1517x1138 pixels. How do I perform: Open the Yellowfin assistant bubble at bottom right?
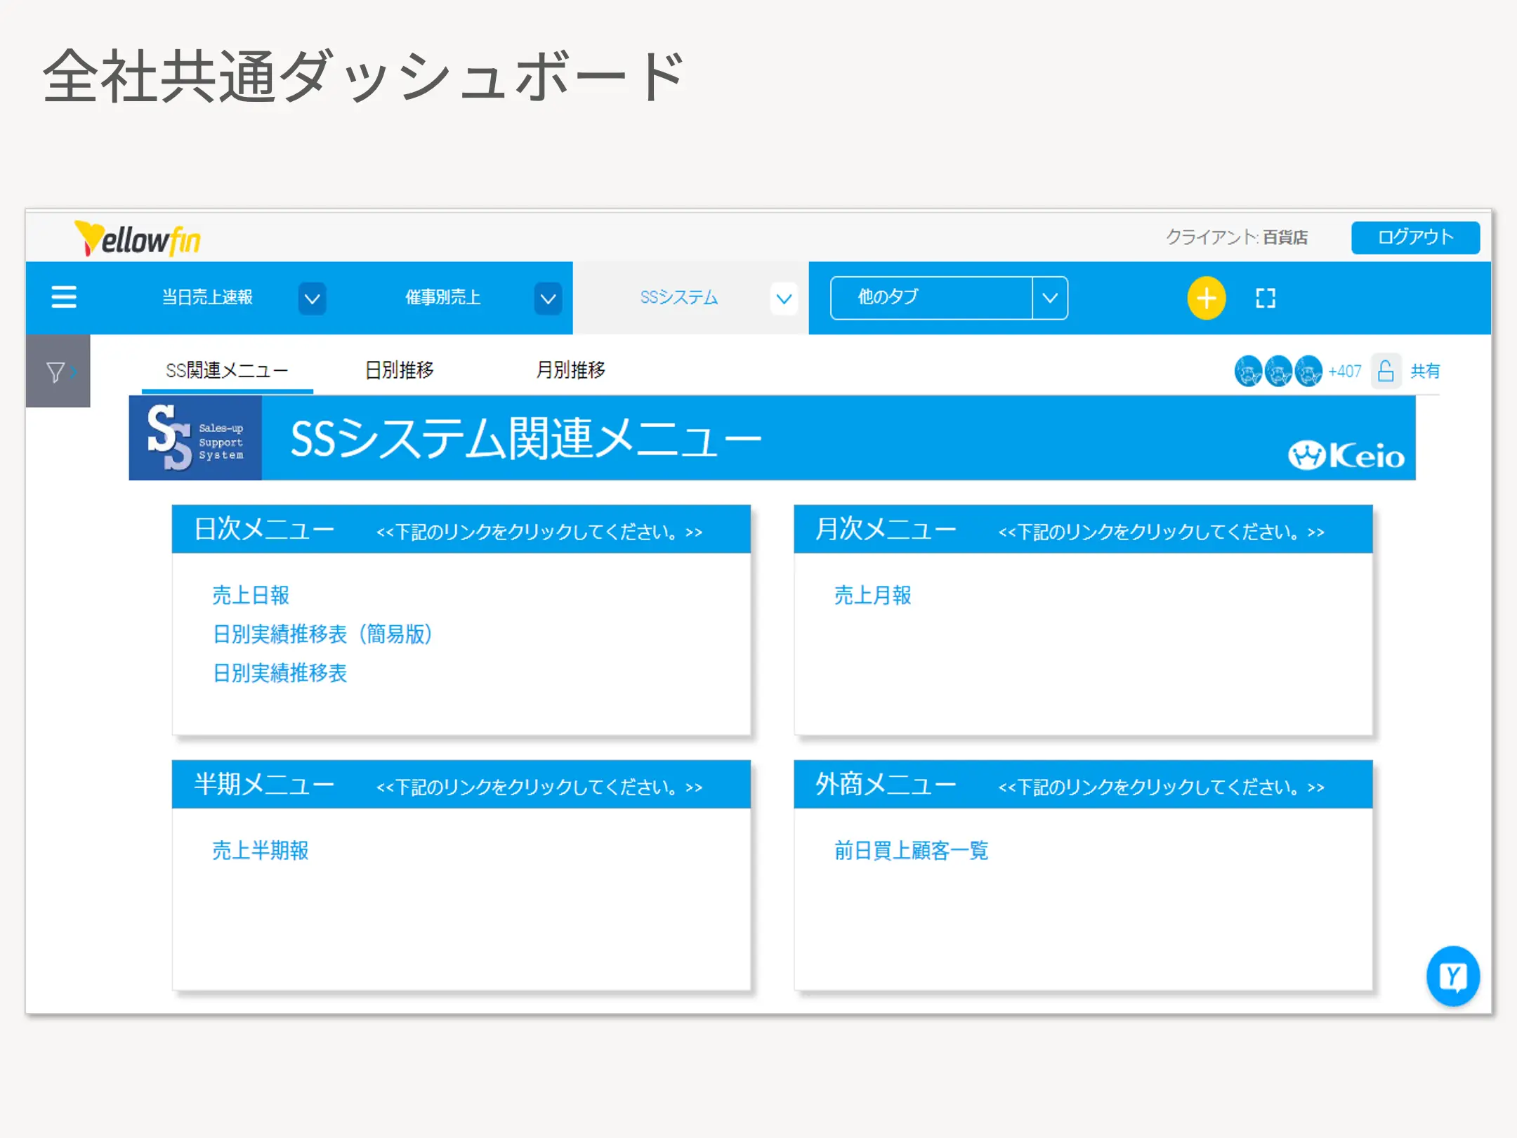pyautogui.click(x=1453, y=976)
